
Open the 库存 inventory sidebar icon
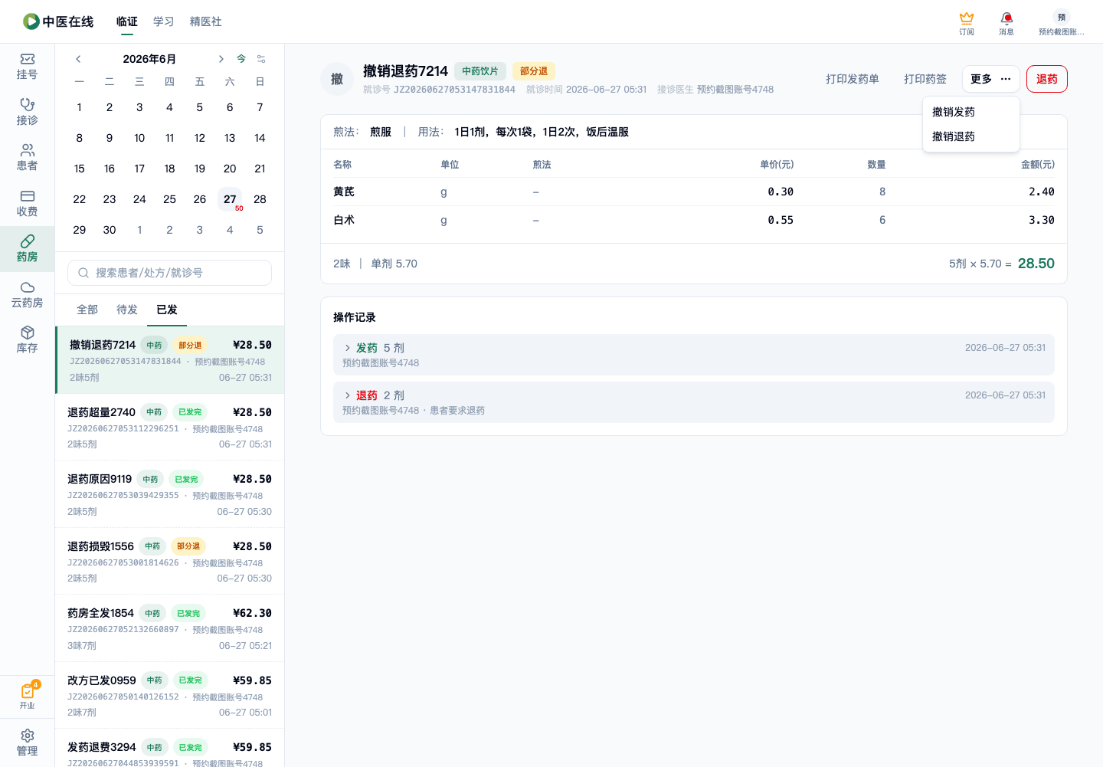point(27,339)
